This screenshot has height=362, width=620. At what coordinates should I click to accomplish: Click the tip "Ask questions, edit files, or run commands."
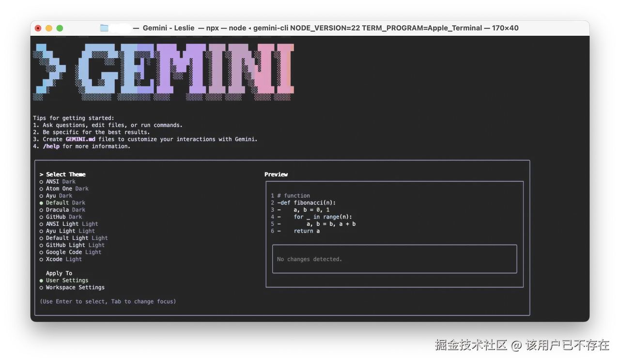point(112,125)
